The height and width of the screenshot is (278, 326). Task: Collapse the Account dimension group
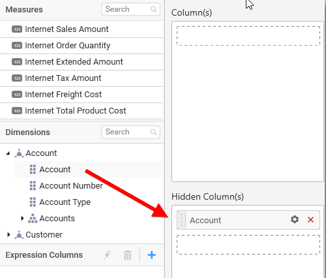click(x=8, y=153)
